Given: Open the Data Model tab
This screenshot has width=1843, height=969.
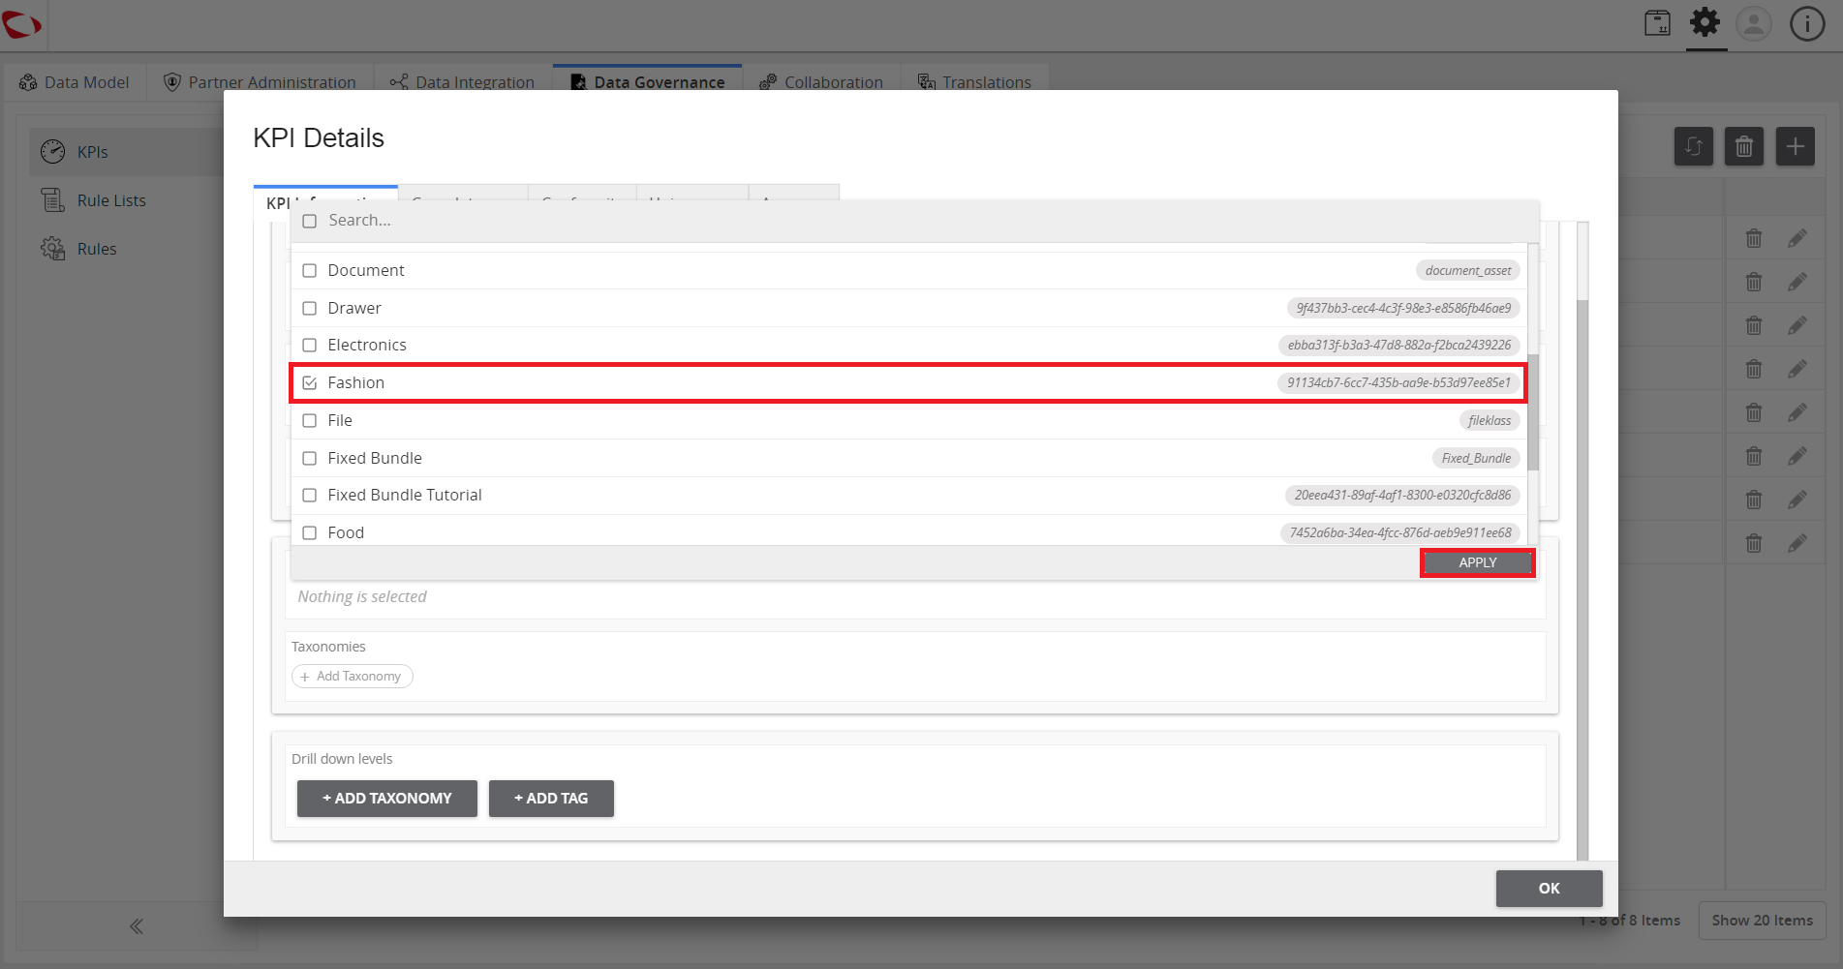Looking at the screenshot, I should 74,81.
